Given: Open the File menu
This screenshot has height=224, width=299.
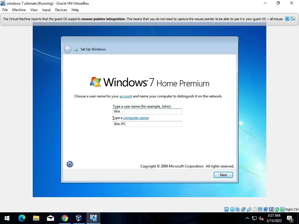Looking at the screenshot, I should 5,10.
